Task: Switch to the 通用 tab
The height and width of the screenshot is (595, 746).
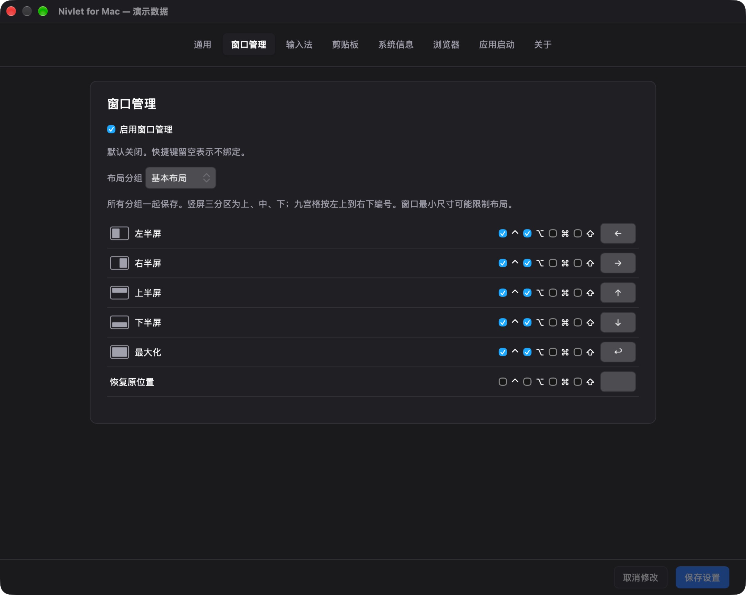Action: pos(202,45)
